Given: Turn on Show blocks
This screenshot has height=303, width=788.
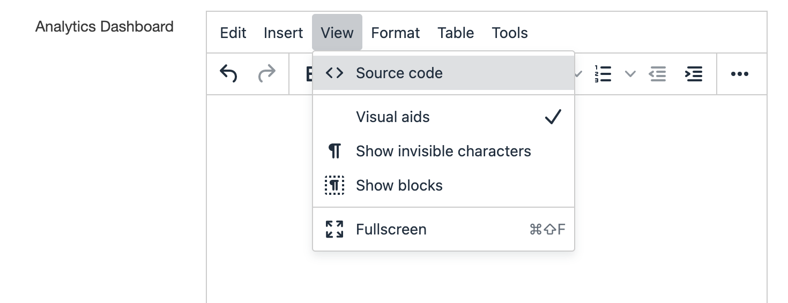Looking at the screenshot, I should pos(399,186).
